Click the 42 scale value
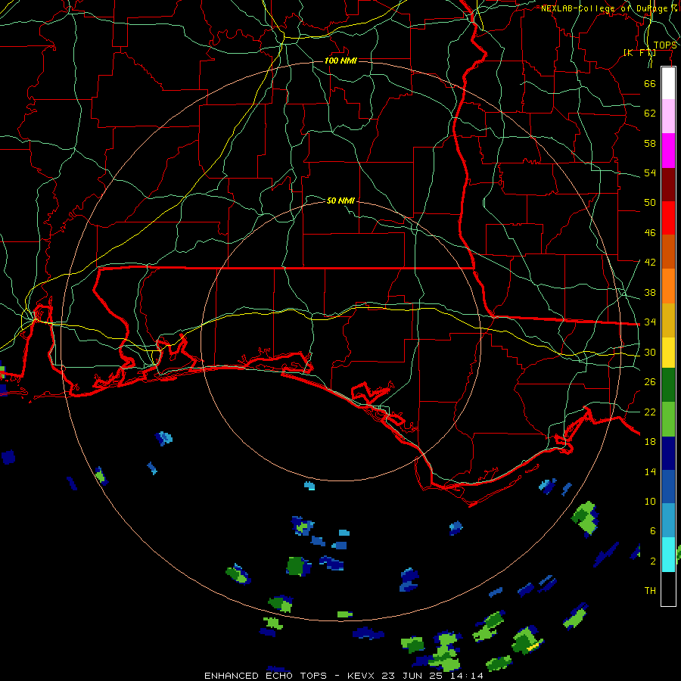Viewport: 681px width, 681px height. tap(650, 263)
